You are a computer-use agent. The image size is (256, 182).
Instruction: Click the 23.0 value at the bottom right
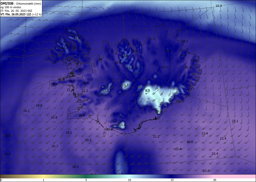(206, 171)
